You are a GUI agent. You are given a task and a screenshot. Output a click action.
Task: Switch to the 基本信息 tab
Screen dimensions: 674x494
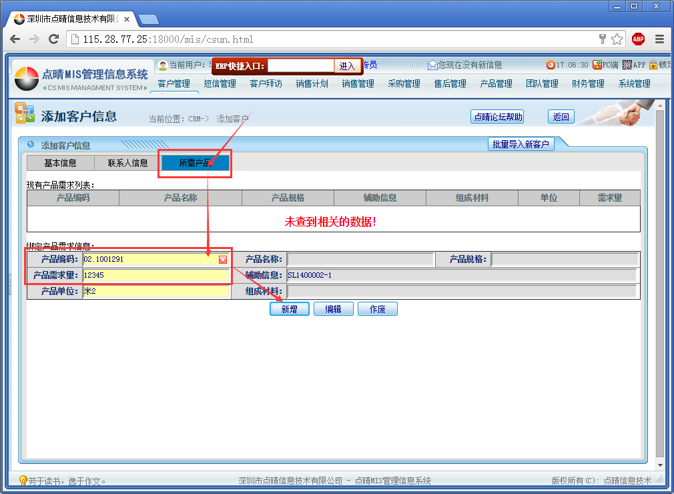click(x=60, y=163)
